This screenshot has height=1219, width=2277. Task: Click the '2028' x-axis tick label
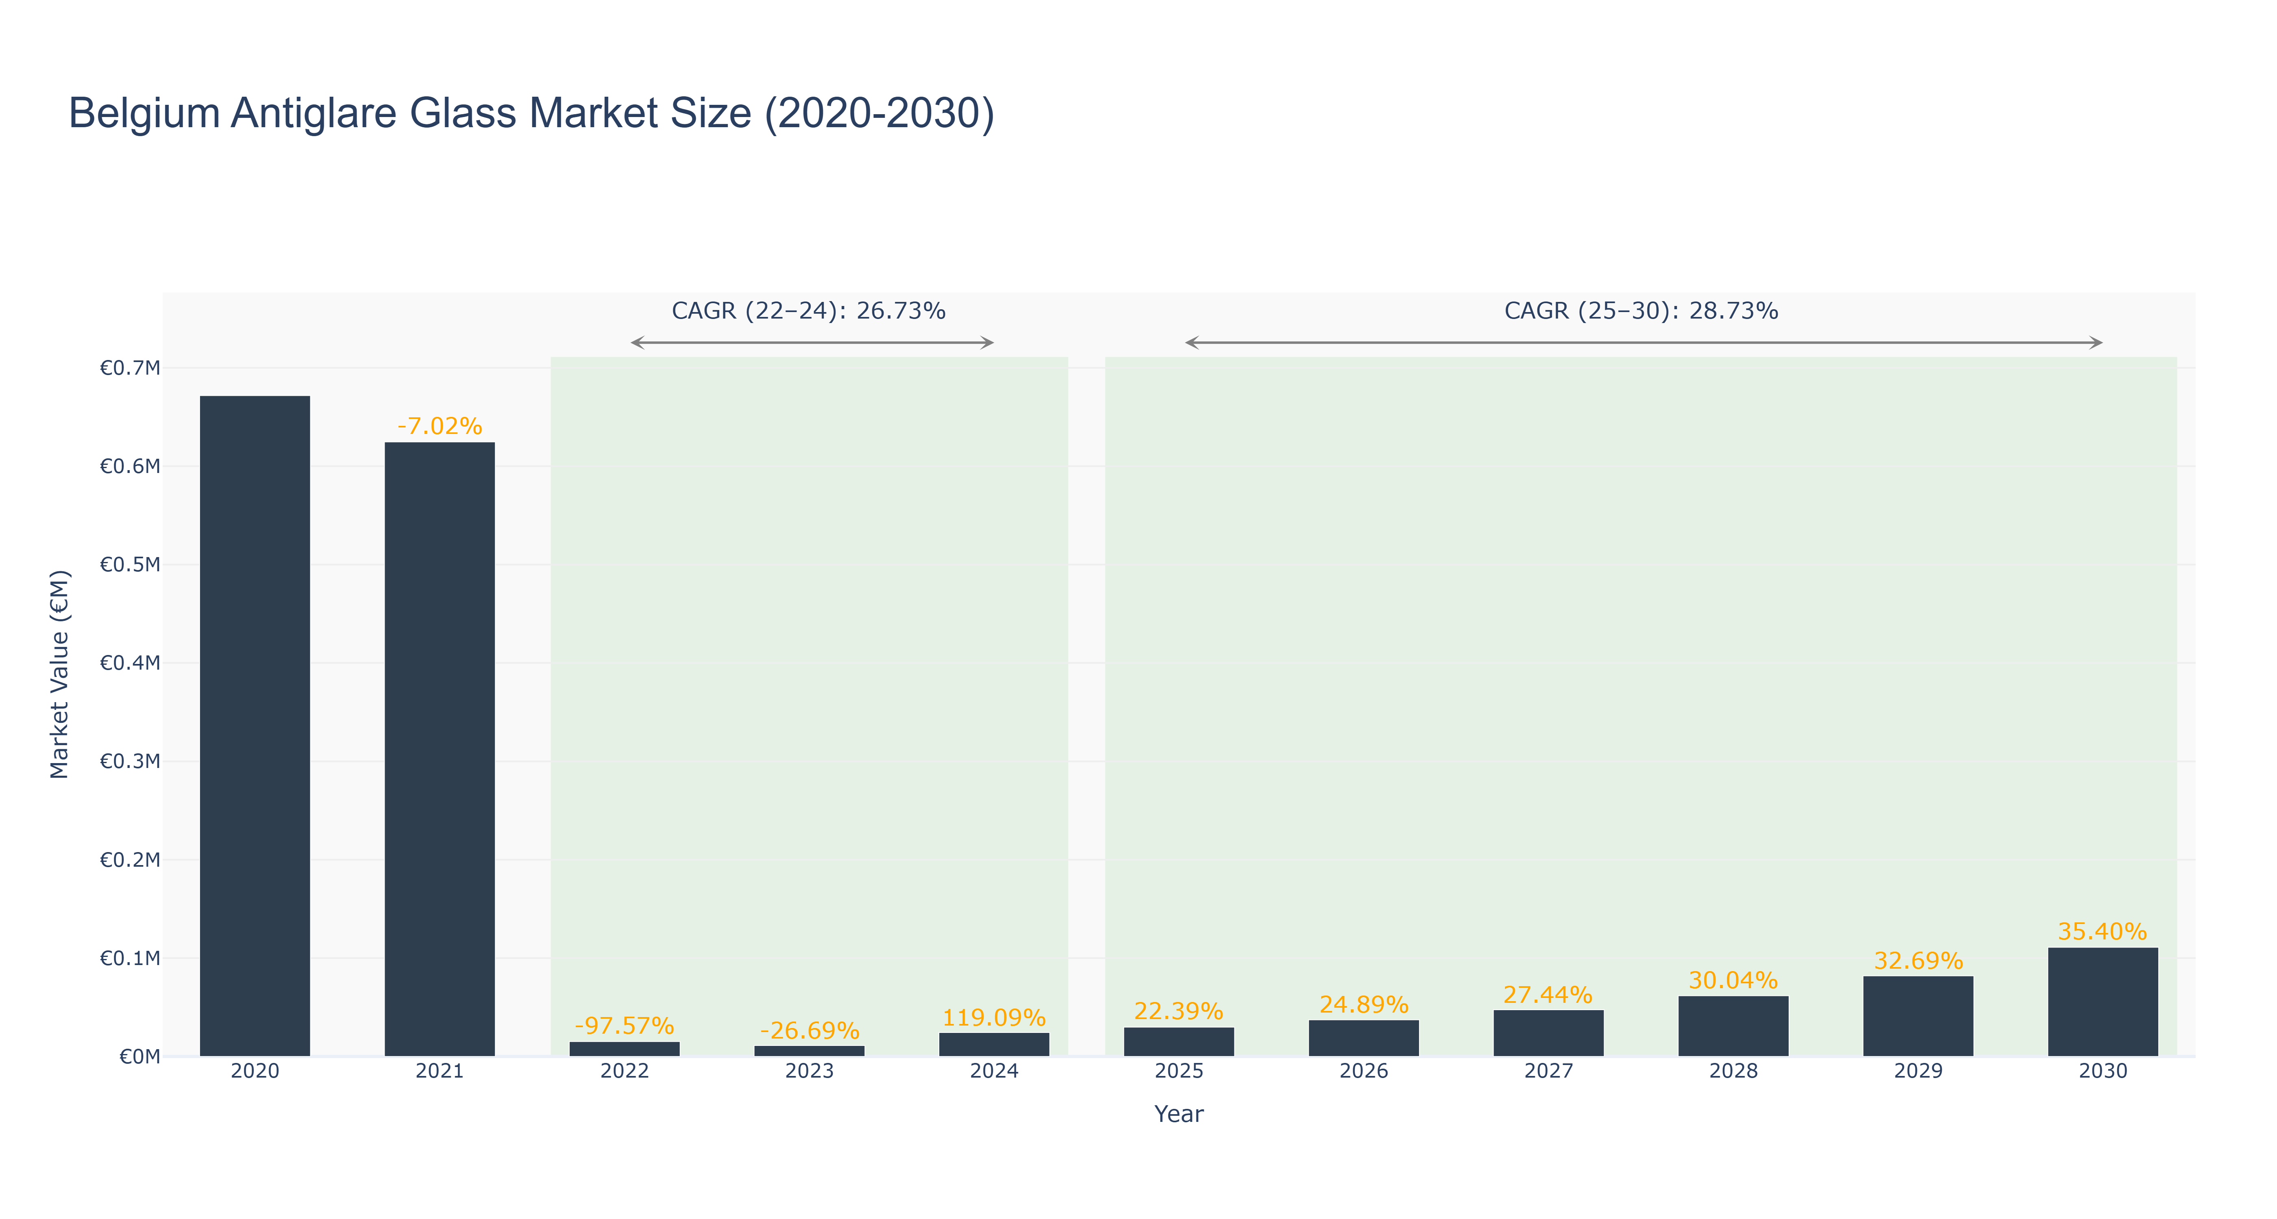(1733, 1072)
